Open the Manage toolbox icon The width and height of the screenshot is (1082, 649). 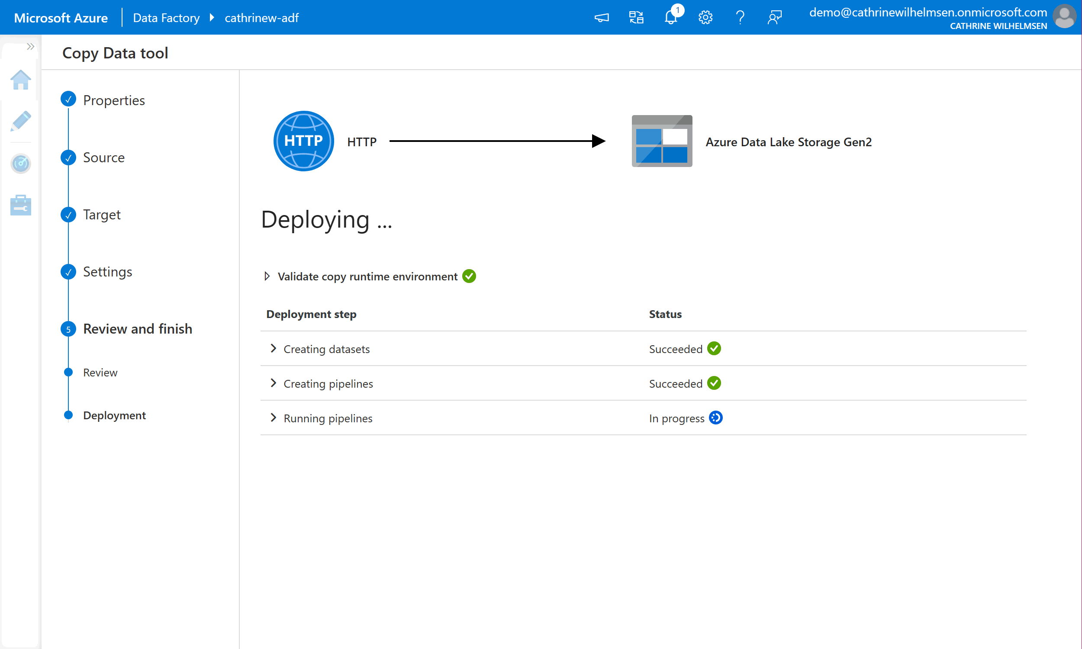(x=20, y=205)
